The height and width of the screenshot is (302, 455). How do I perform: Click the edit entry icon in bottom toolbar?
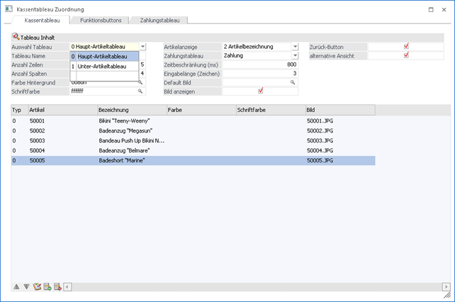click(37, 286)
